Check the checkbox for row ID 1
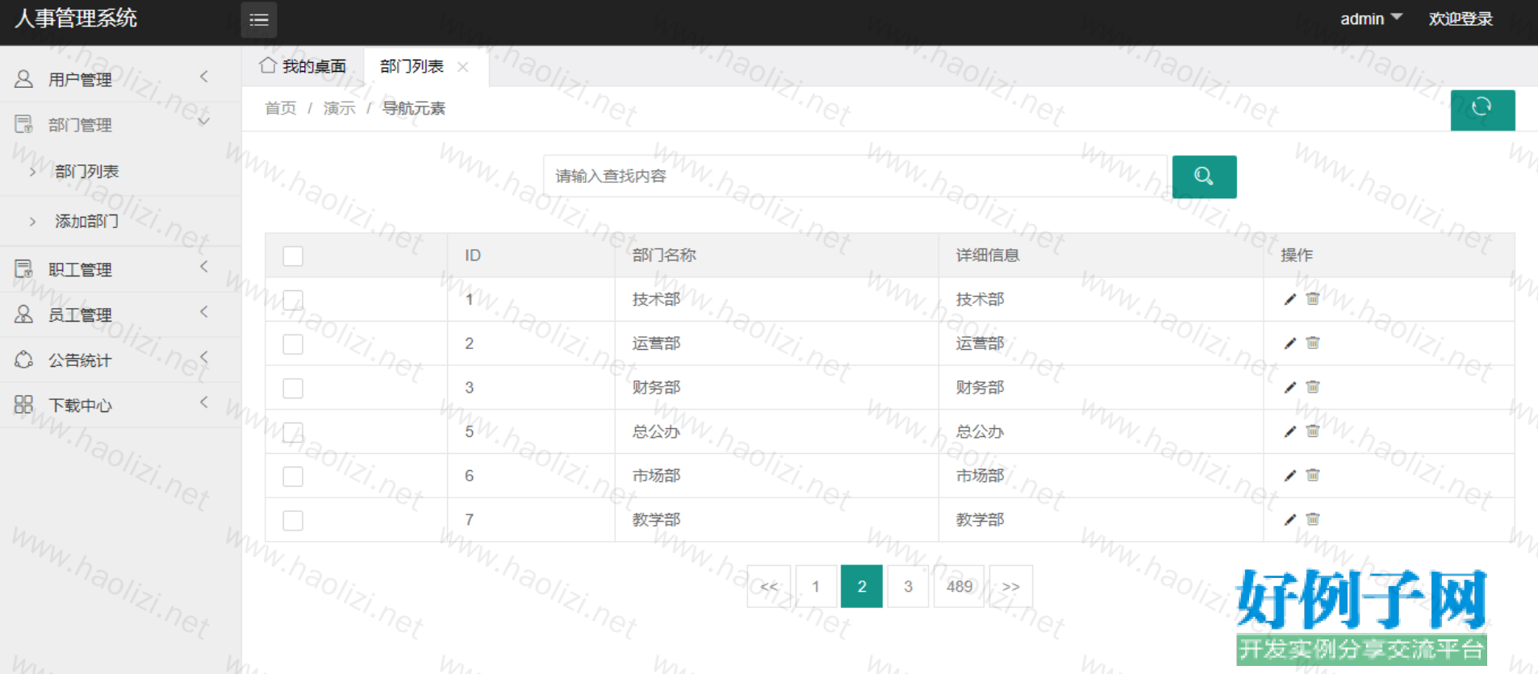The image size is (1538, 674). [293, 301]
